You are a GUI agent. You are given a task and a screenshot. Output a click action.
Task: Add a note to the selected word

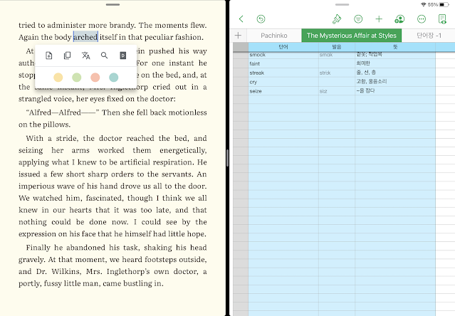point(49,56)
